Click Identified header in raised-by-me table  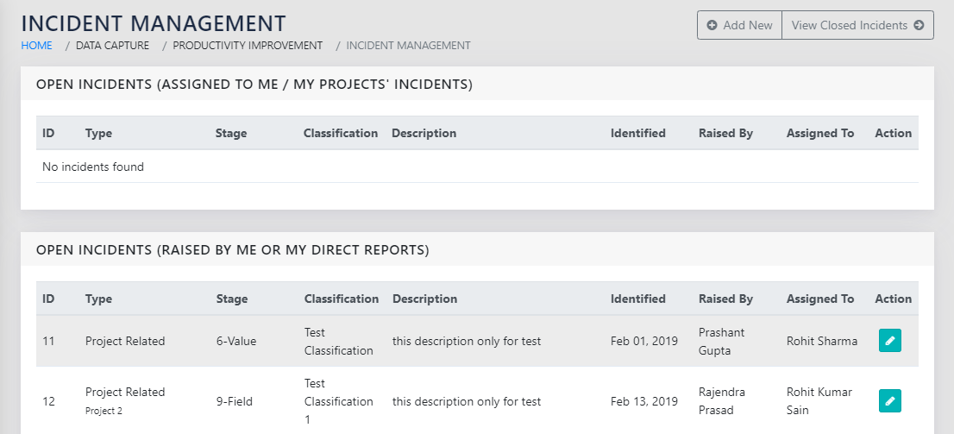[637, 299]
